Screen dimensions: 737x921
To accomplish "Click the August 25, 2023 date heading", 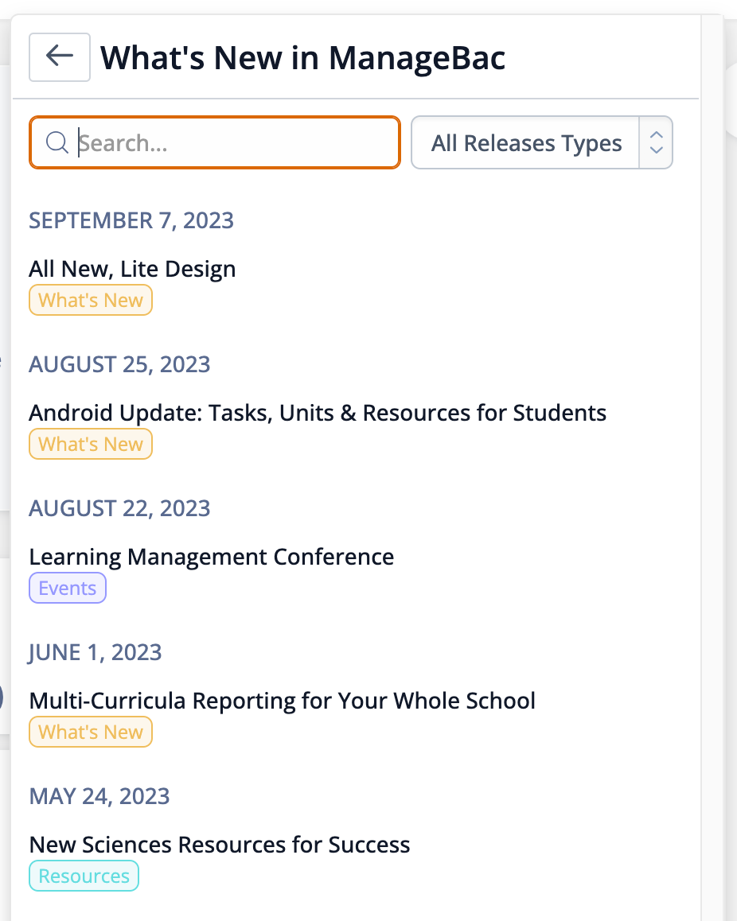I will click(120, 364).
